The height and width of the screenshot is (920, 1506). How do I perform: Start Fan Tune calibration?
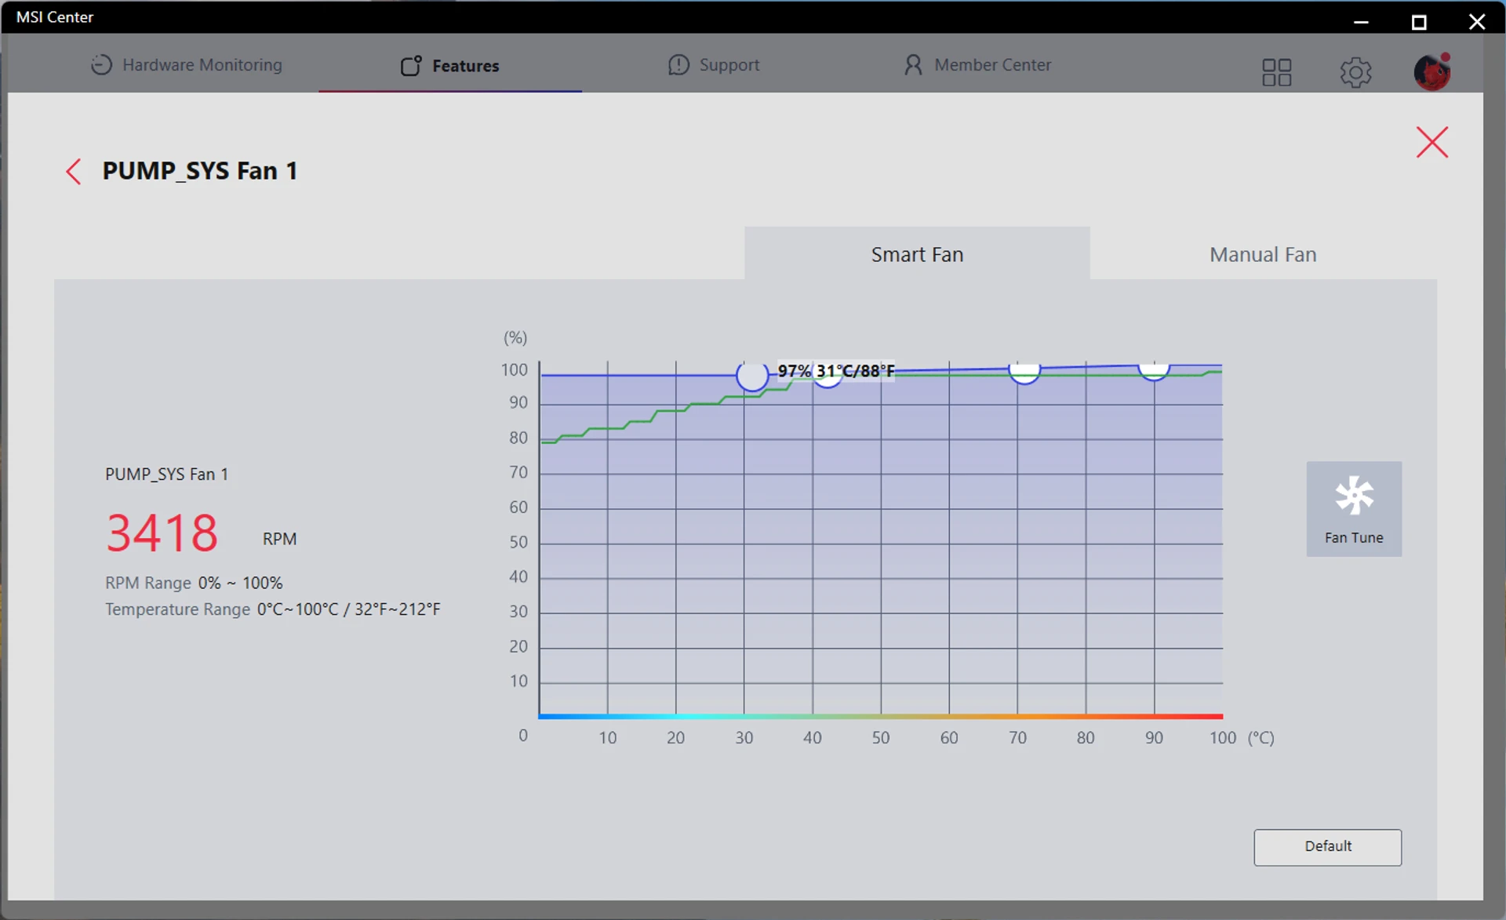1354,509
